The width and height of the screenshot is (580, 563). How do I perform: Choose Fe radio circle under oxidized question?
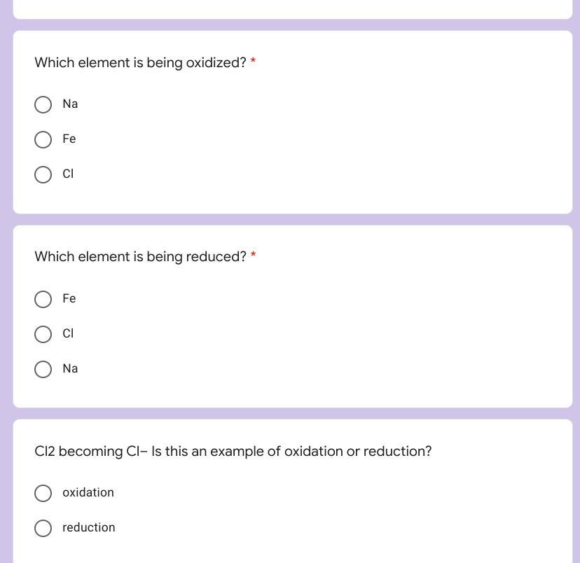(43, 140)
